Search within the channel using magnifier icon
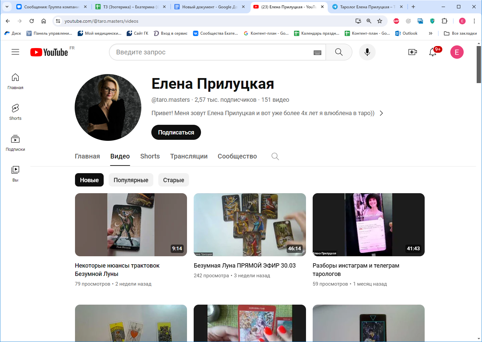The height and width of the screenshot is (342, 482). pos(275,156)
